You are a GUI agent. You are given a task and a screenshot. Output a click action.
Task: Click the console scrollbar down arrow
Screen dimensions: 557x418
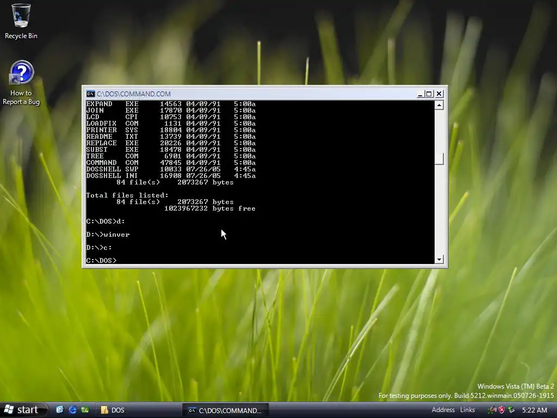(439, 260)
